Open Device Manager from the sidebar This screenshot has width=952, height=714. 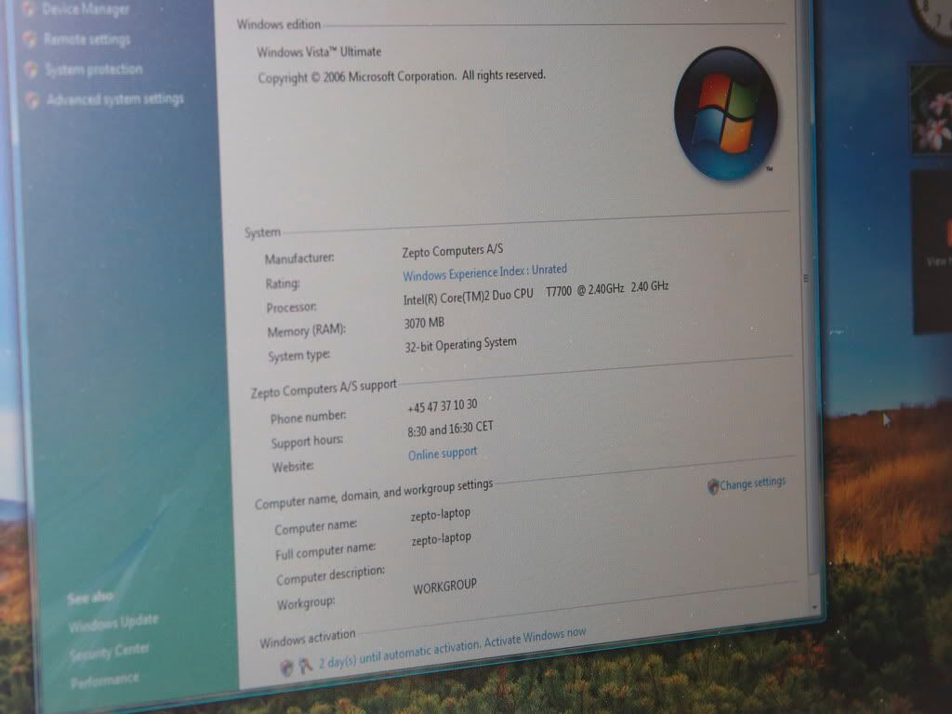coord(85,9)
